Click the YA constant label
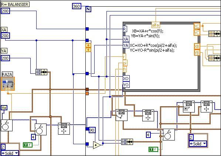Image resolution: width=221 pixels, height=156 pixels. [x=4, y=51]
